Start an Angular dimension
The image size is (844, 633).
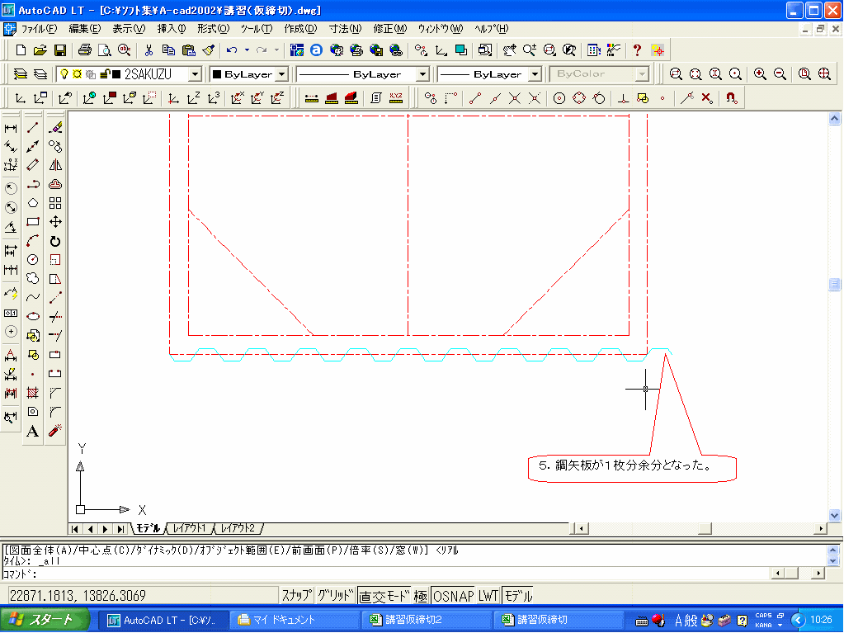(x=11, y=227)
